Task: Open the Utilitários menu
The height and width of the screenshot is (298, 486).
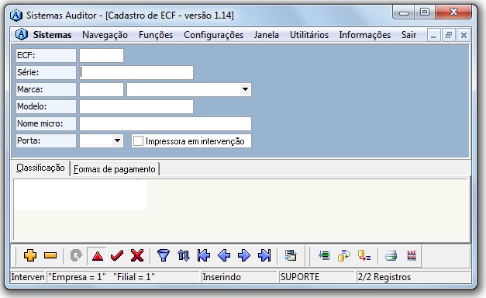Action: (x=309, y=35)
